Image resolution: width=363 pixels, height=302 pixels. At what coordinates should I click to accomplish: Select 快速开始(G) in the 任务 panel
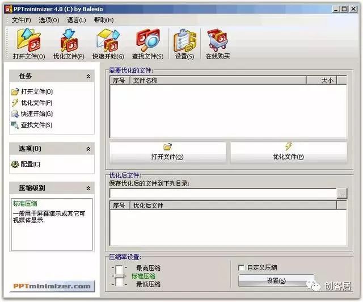pos(32,114)
